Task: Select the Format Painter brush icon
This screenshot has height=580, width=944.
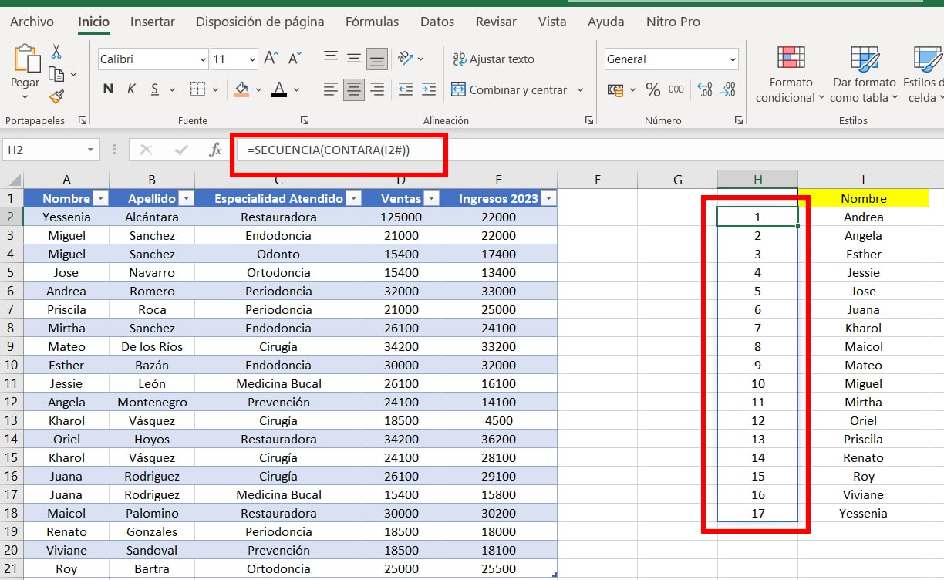Action: click(56, 96)
